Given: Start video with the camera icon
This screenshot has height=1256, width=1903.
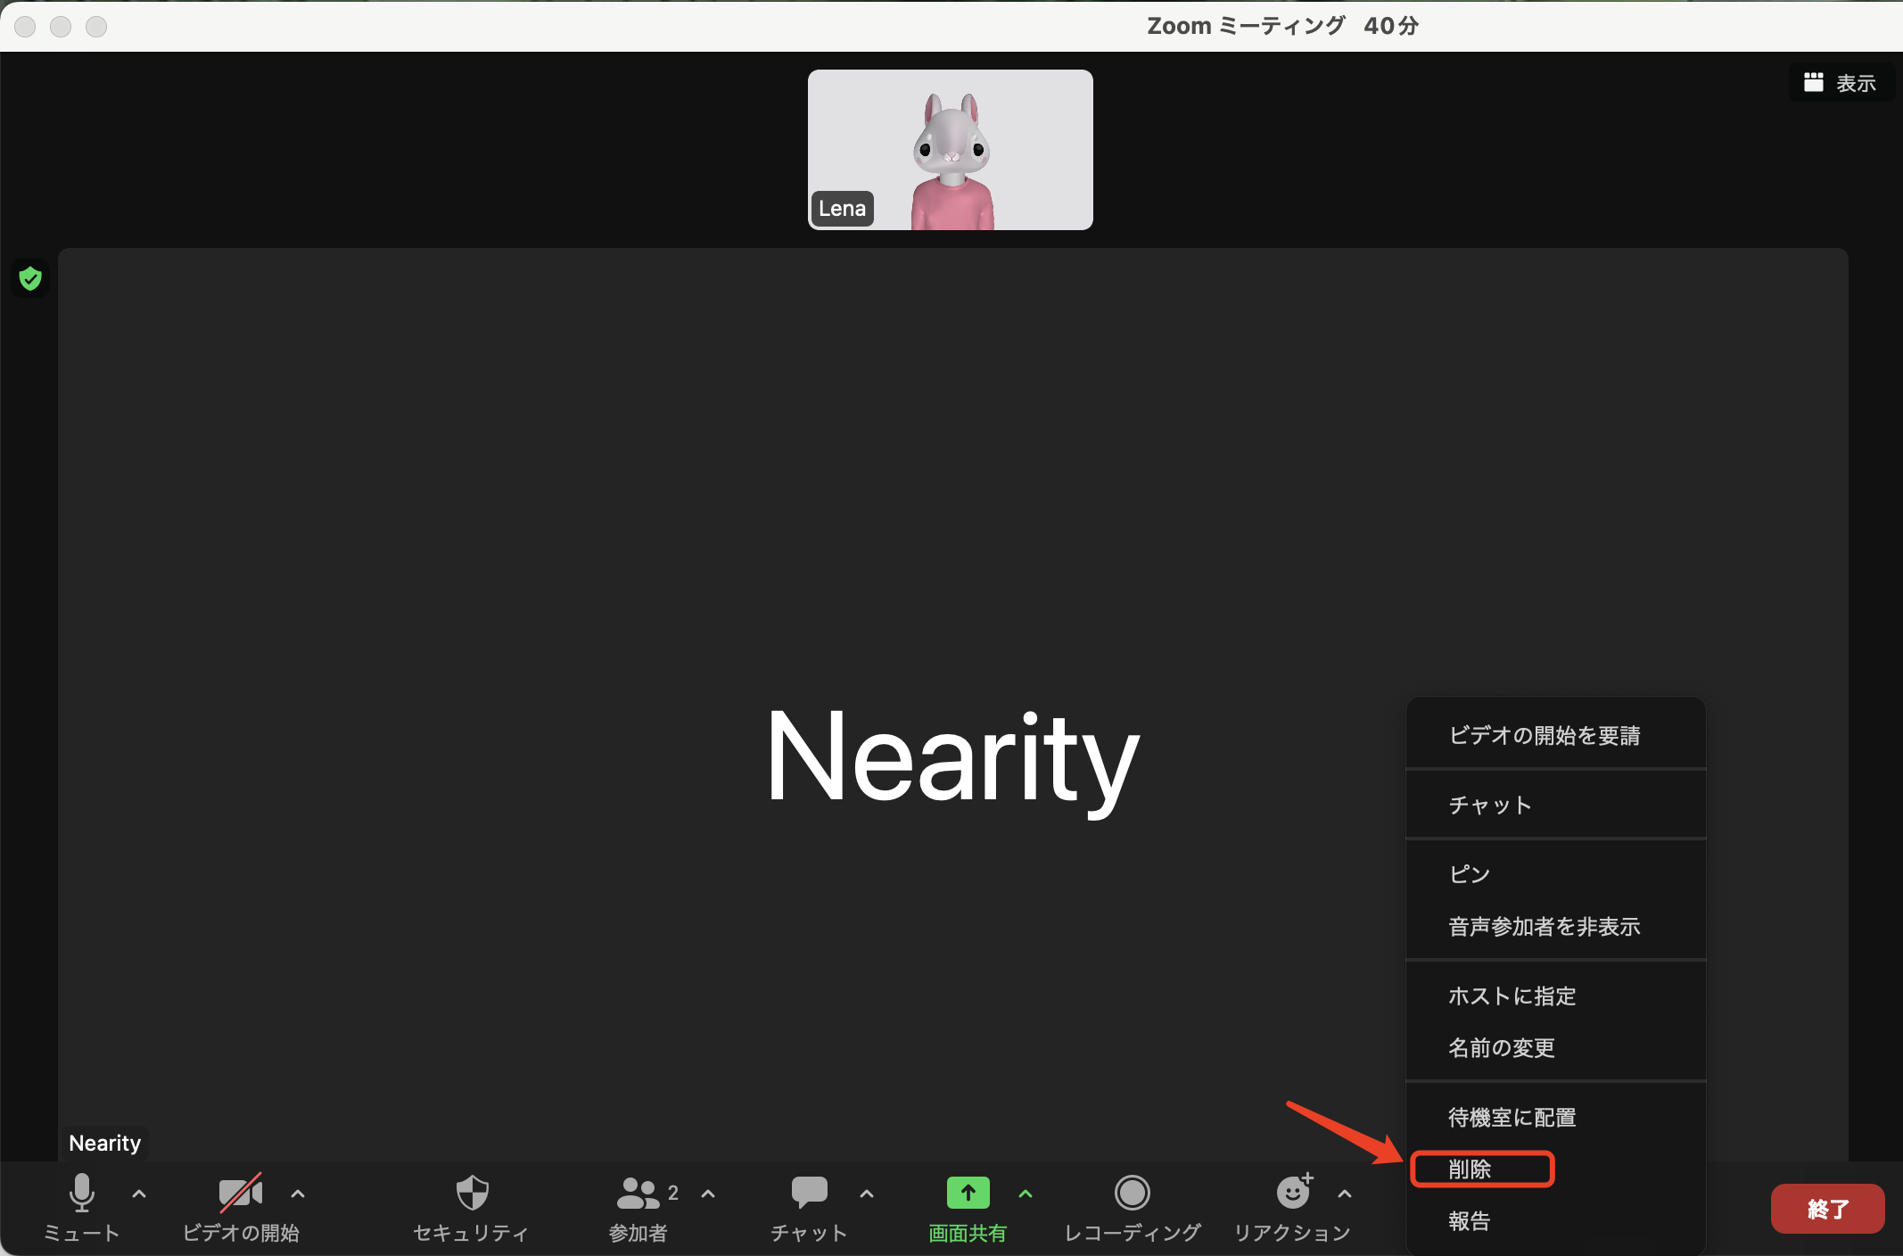Looking at the screenshot, I should pyautogui.click(x=241, y=1193).
